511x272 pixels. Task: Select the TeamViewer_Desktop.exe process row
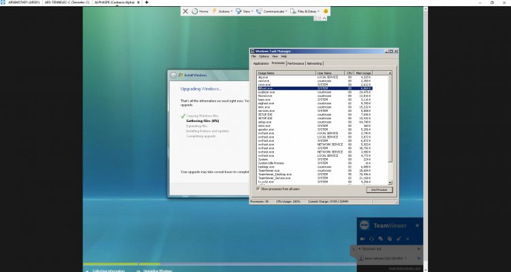pos(315,175)
